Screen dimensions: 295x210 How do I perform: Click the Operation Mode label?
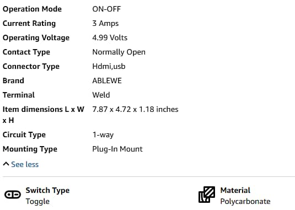coord(32,9)
